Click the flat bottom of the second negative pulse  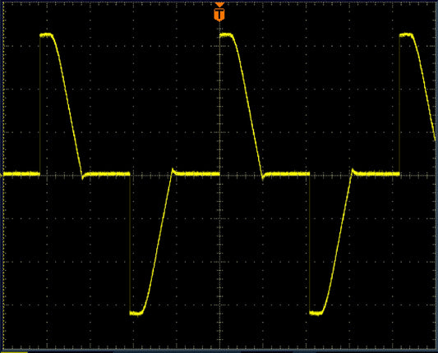point(316,314)
